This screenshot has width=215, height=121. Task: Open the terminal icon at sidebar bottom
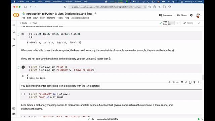14,114
